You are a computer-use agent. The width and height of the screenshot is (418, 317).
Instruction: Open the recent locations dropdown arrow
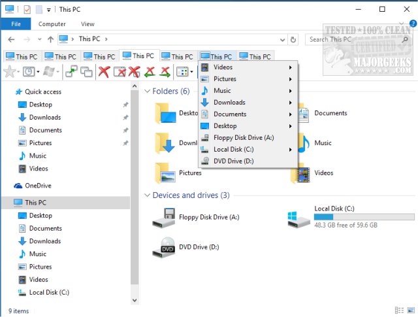point(39,39)
